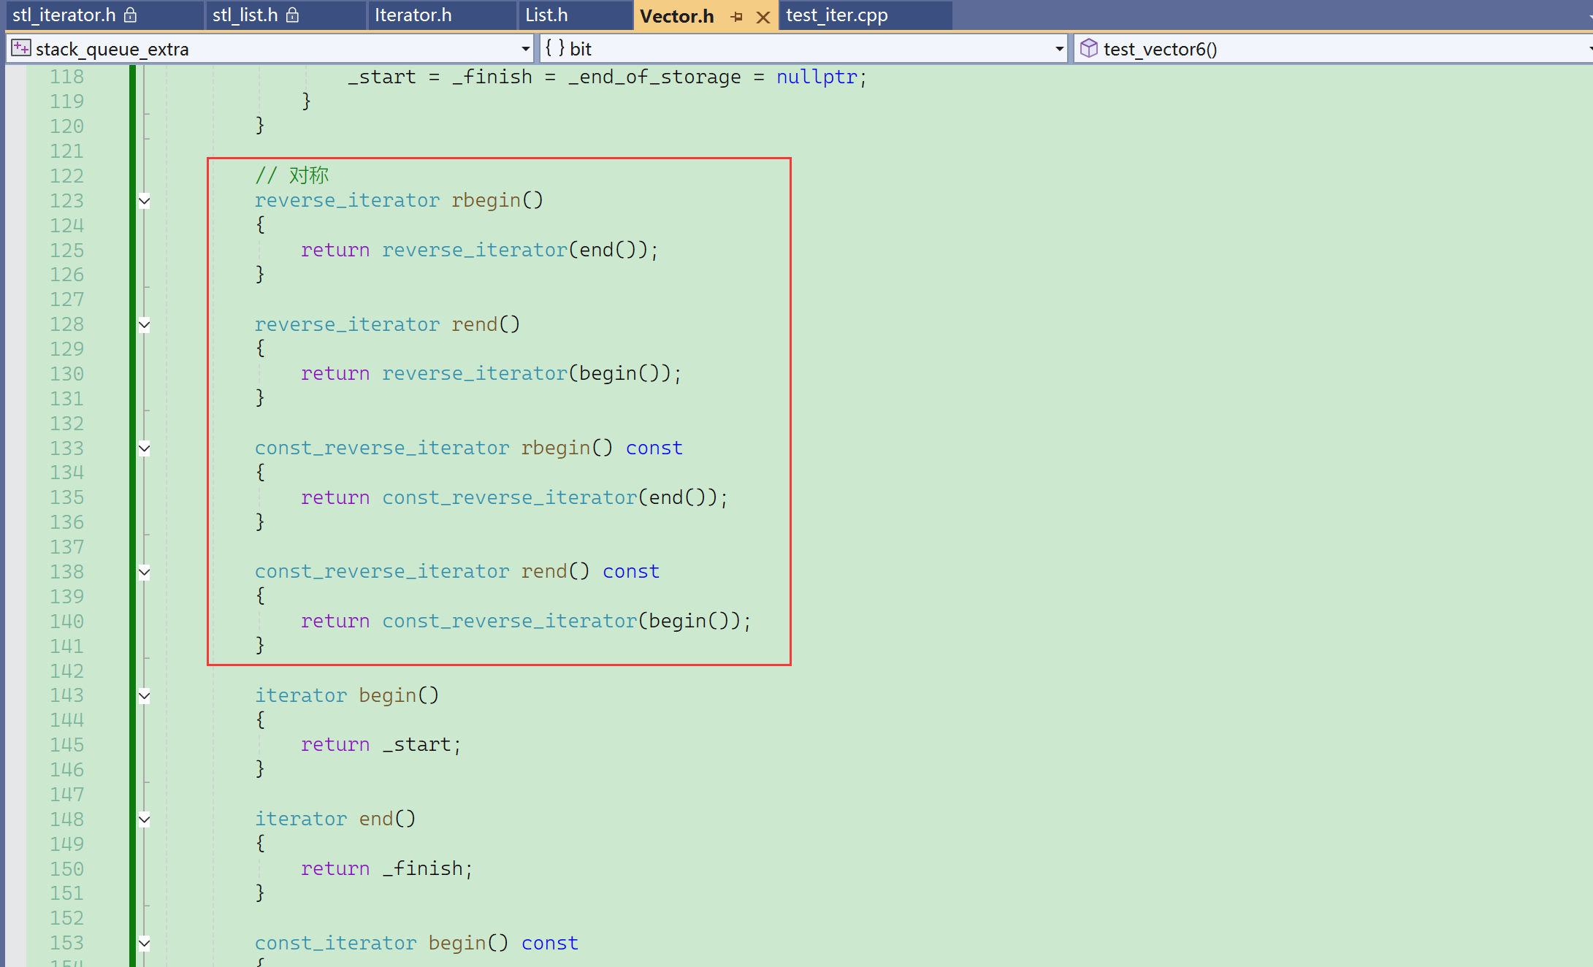This screenshot has height=967, width=1593.
Task: Click the nullptr keyword on line 118
Action: (x=816, y=77)
